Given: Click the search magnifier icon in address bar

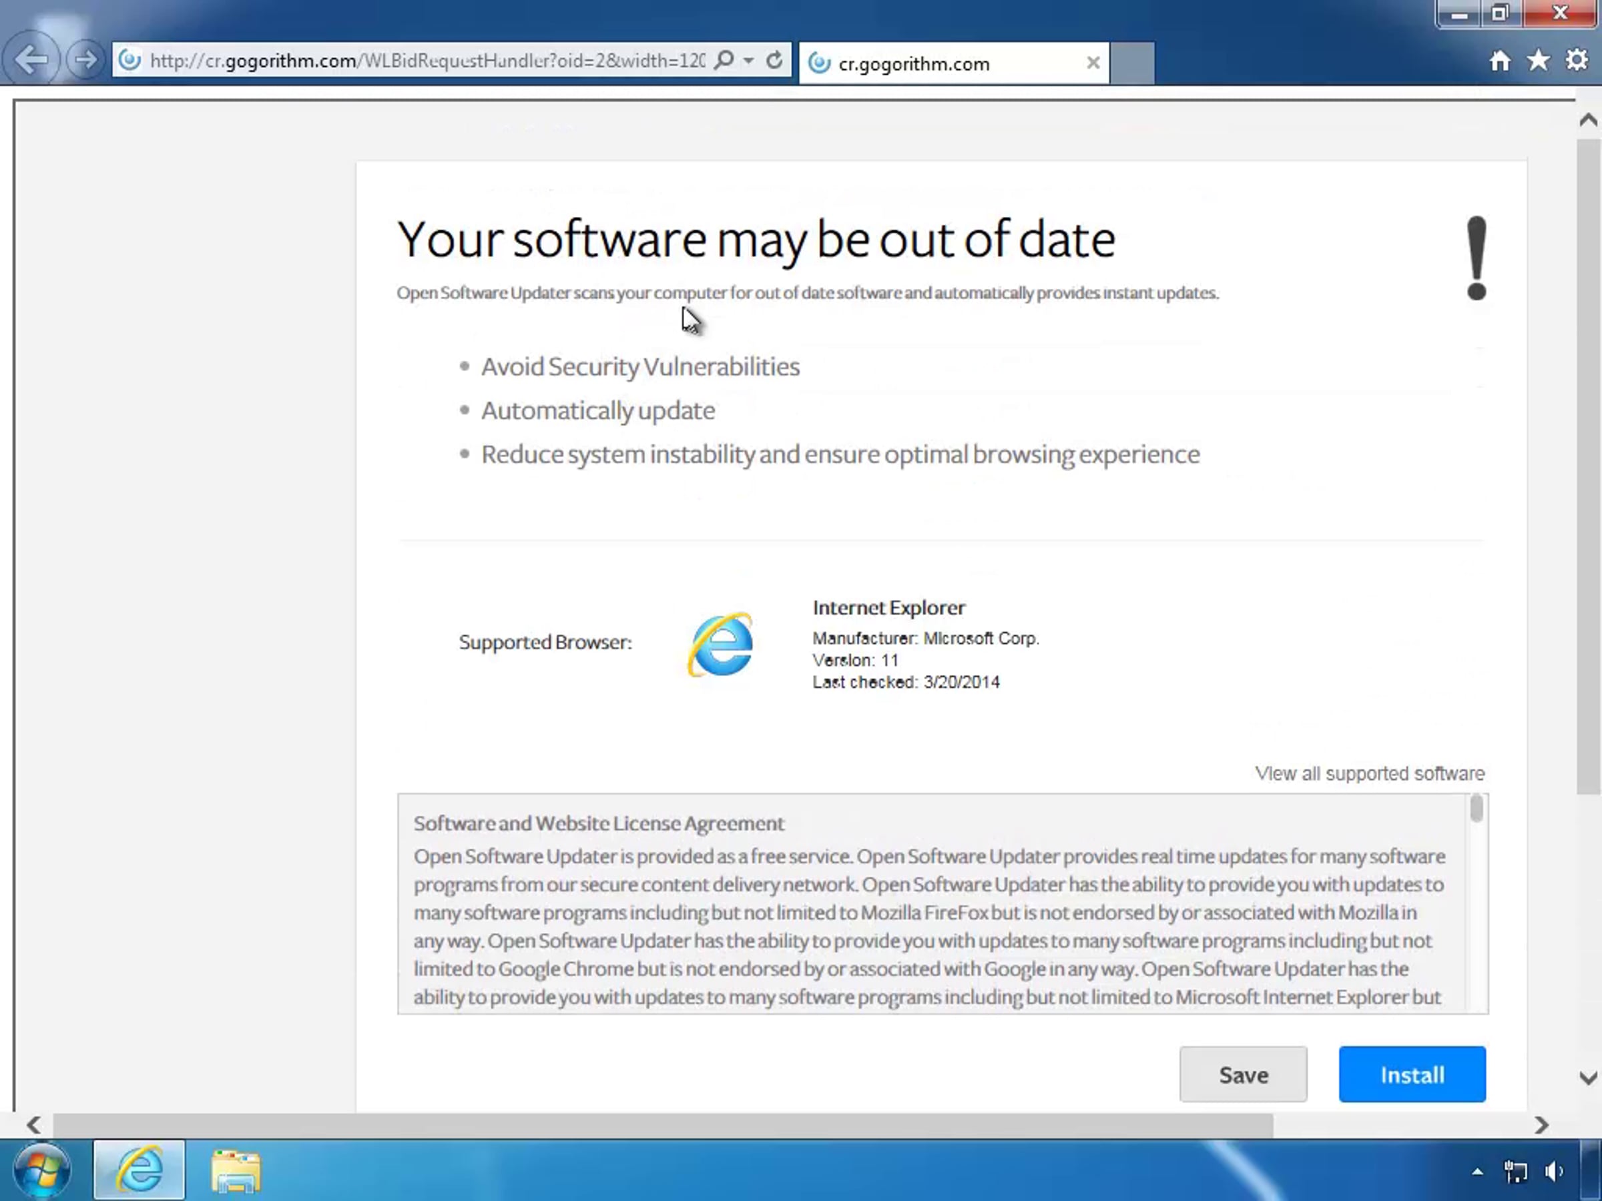Looking at the screenshot, I should point(724,60).
